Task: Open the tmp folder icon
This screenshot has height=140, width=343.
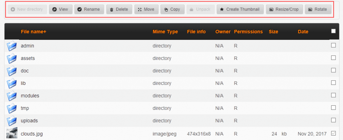Action: pyautogui.click(x=12, y=108)
